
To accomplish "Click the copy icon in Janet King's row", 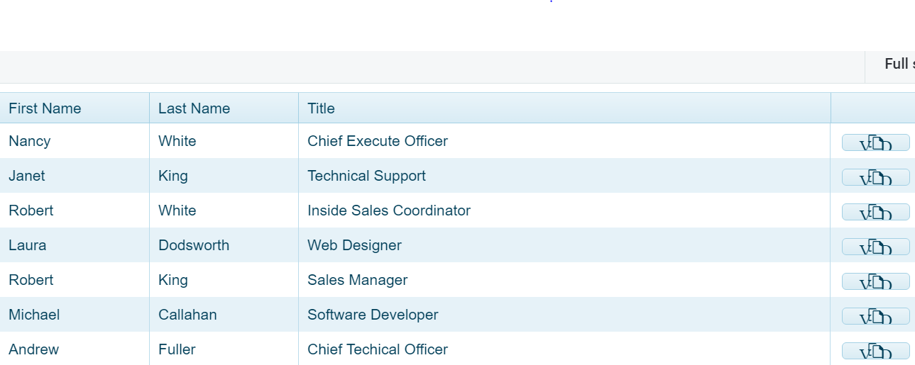I will click(x=875, y=177).
